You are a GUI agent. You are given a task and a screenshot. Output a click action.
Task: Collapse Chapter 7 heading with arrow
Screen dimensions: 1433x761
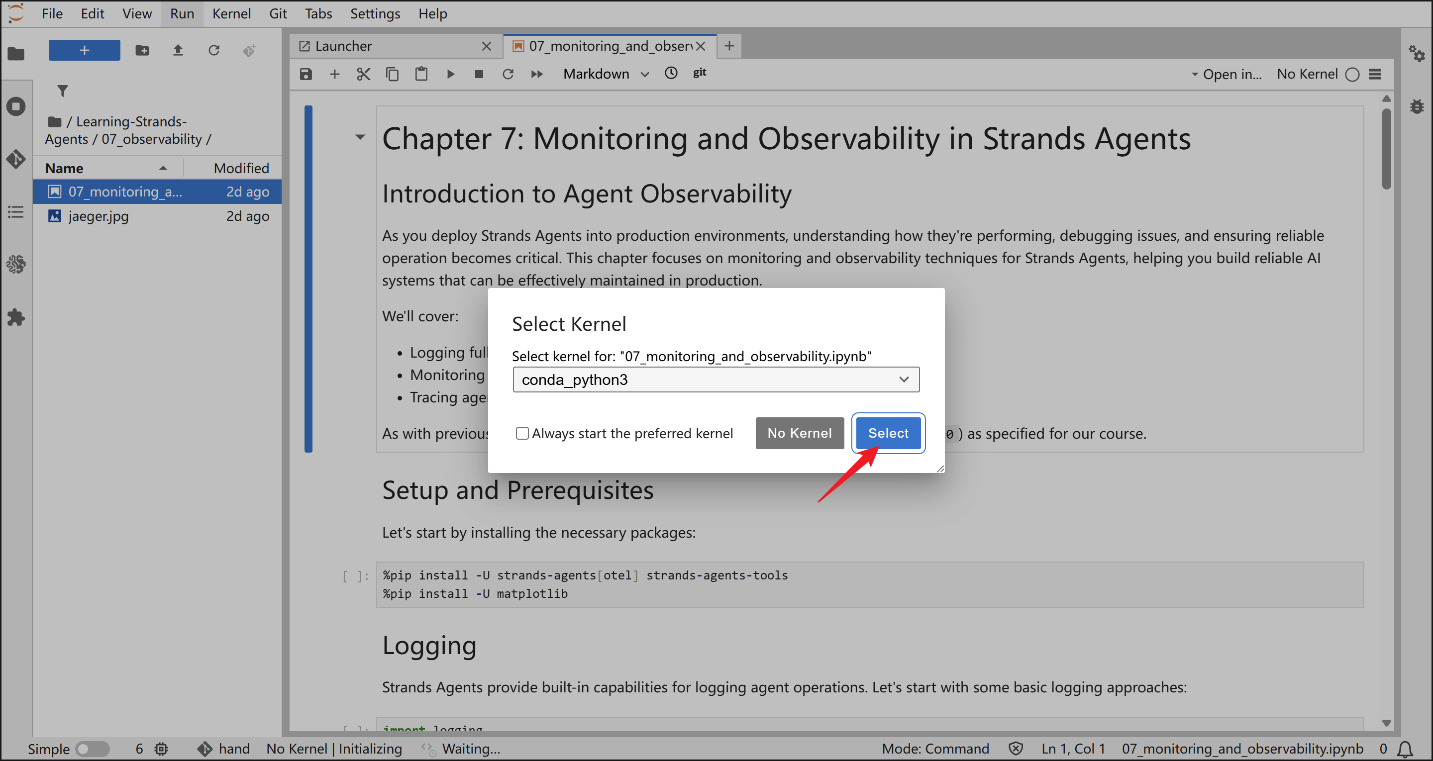(360, 137)
